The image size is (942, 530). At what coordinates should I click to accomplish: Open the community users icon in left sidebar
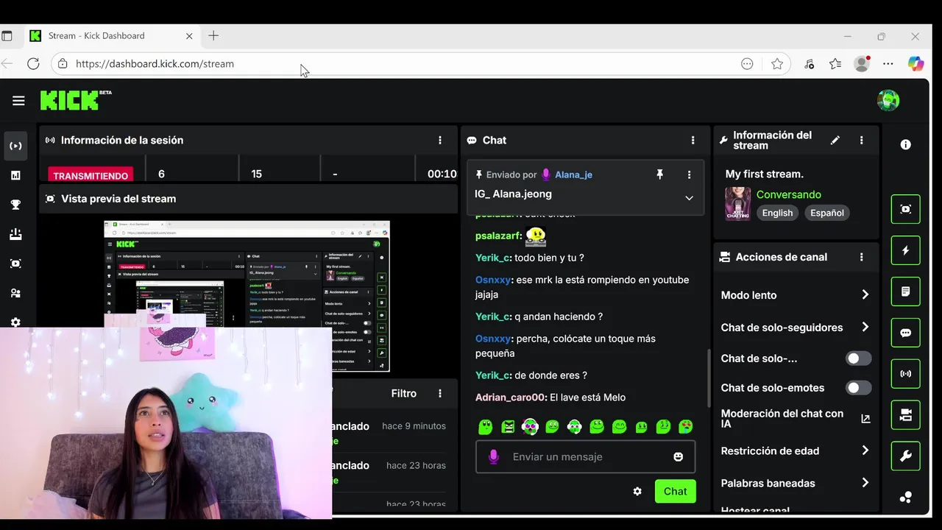click(x=15, y=293)
